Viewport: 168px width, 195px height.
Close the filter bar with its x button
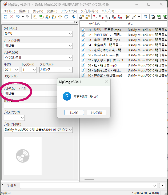[x=2, y=184]
